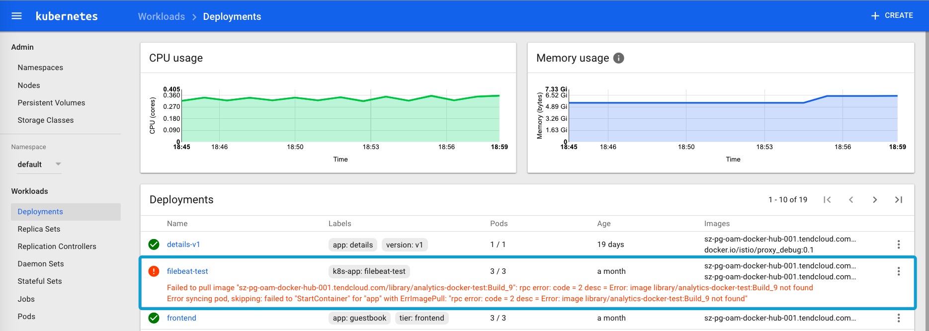Open the hamburger navigation menu
The width and height of the screenshot is (929, 331).
pos(16,16)
